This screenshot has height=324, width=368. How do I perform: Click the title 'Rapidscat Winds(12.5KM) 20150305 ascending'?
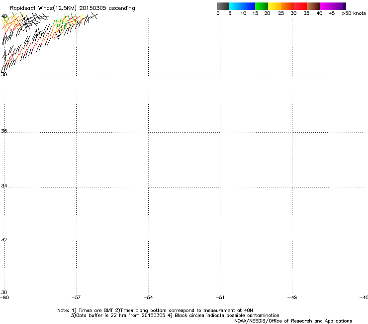[73, 8]
